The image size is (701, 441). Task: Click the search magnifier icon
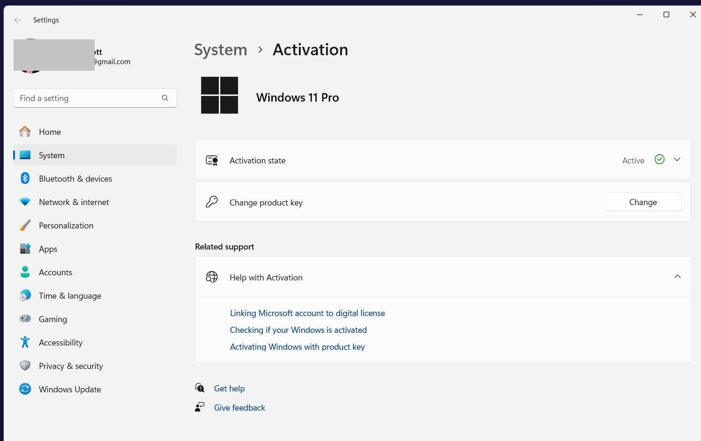pos(165,98)
